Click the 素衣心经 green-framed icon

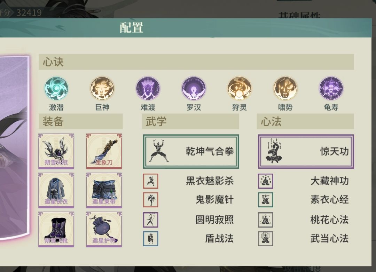[x=265, y=200]
